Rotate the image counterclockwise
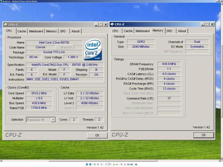The width and height of the screenshot is (223, 167). (x=118, y=164)
